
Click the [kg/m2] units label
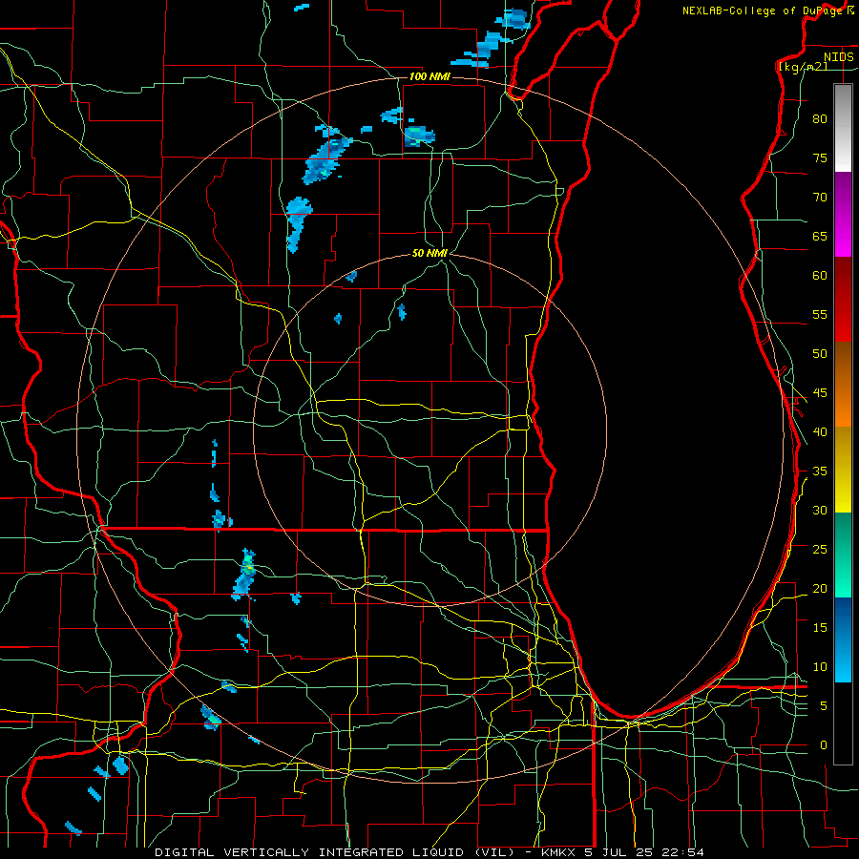[803, 67]
